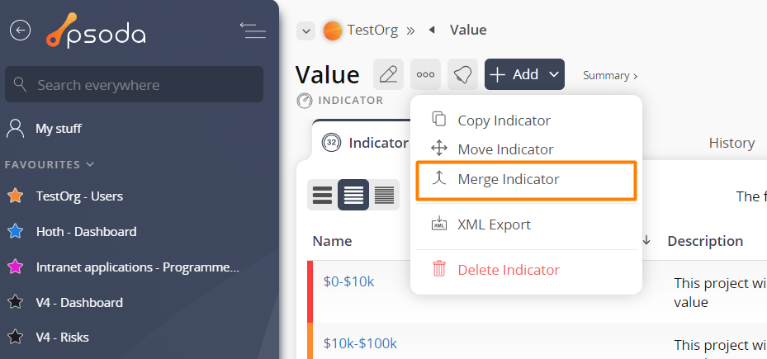Open the Add dropdown button
Viewport: 767px width, 359px height.
tap(524, 74)
